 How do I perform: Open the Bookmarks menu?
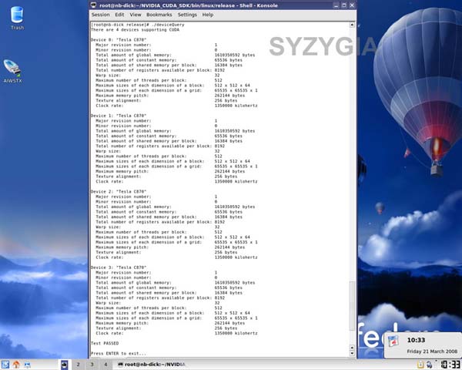click(x=159, y=15)
